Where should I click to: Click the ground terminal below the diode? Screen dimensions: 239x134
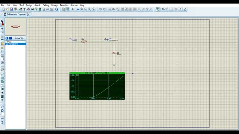[114, 65]
